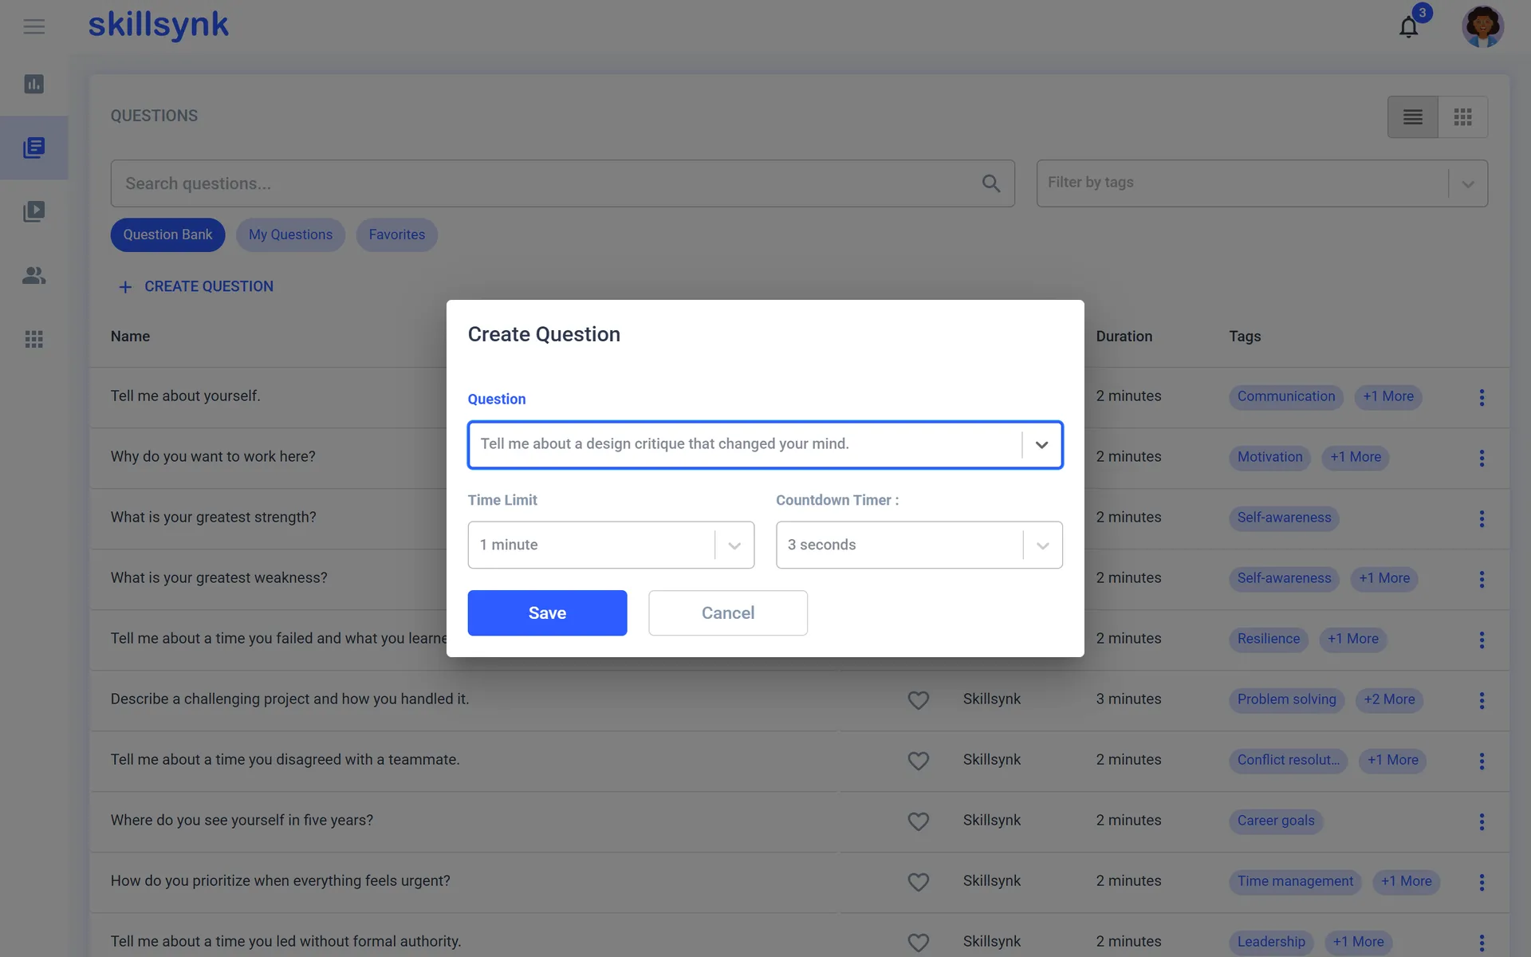
Task: Switch to Favorites tab
Action: pyautogui.click(x=397, y=235)
